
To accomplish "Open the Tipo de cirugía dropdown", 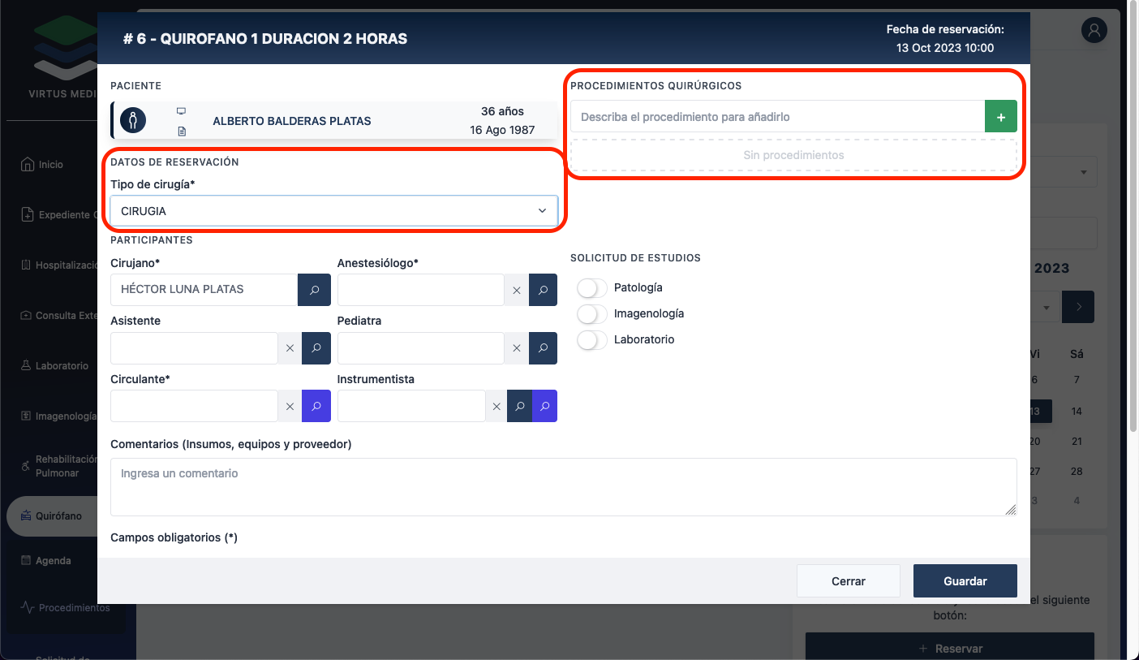I will (x=333, y=211).
